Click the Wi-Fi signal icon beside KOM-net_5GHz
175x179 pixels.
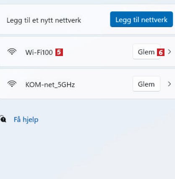12,84
